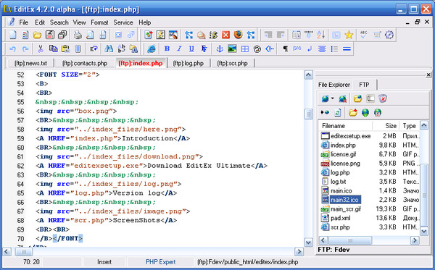Apply italic tag I icon
This screenshot has width=435, height=270.
[179, 48]
